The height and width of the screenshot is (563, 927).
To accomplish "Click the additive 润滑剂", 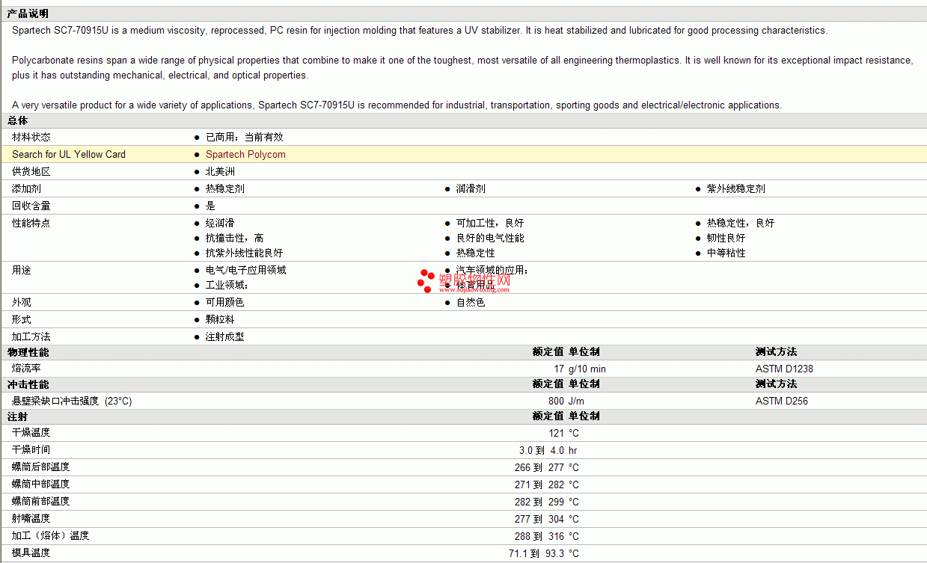I will click(x=471, y=188).
